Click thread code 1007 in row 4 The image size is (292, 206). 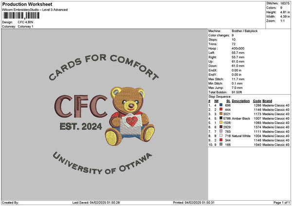(x=257, y=119)
